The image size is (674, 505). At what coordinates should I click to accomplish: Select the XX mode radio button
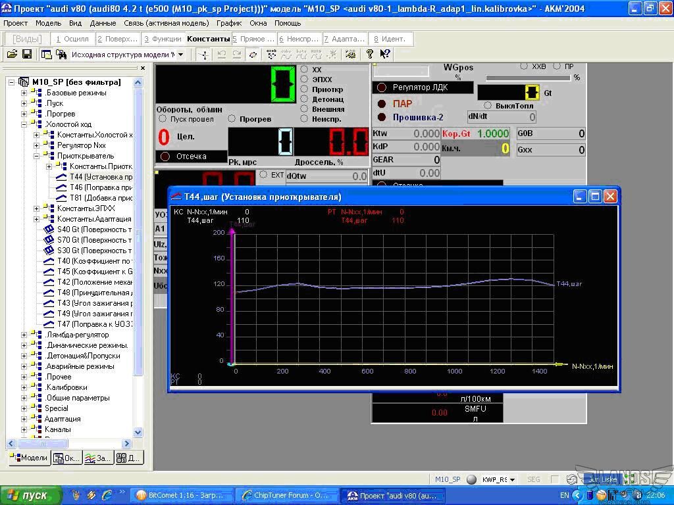point(305,69)
